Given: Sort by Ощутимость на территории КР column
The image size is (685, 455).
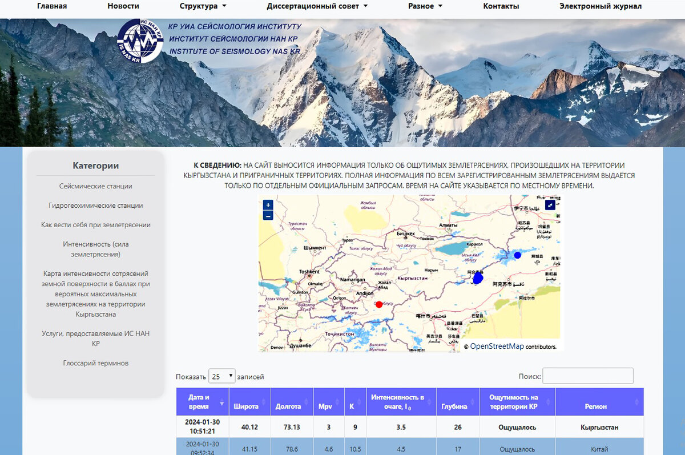Looking at the screenshot, I should click(x=518, y=402).
